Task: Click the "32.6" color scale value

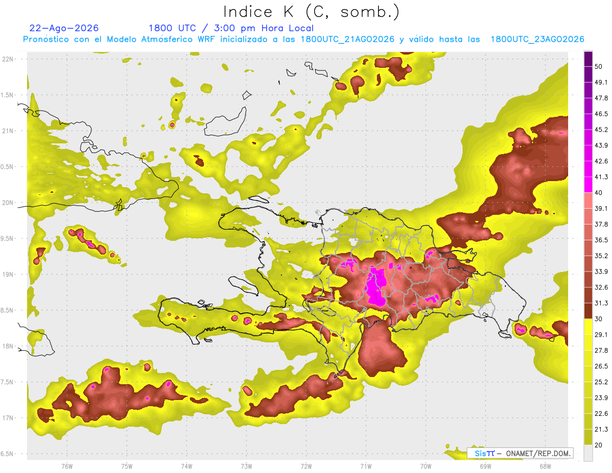Action: click(601, 287)
